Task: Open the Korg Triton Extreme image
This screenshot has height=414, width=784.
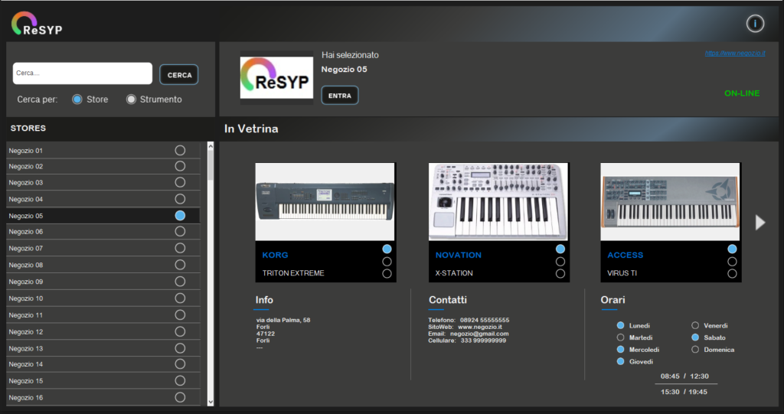Action: pyautogui.click(x=325, y=201)
